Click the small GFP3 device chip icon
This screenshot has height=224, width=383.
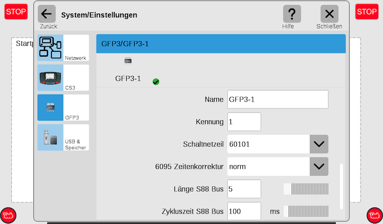coord(128,60)
